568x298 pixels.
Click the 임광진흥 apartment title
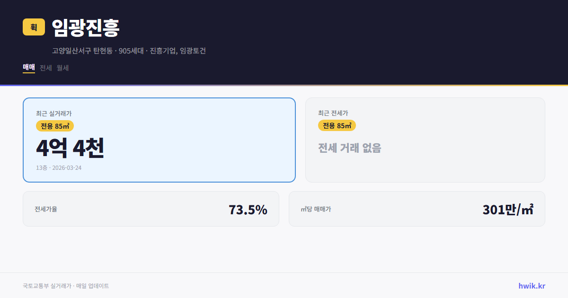[x=84, y=27]
